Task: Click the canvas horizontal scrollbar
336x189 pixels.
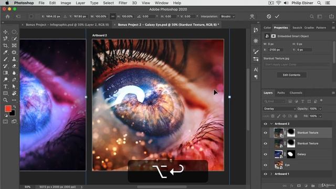Action: coord(162,187)
